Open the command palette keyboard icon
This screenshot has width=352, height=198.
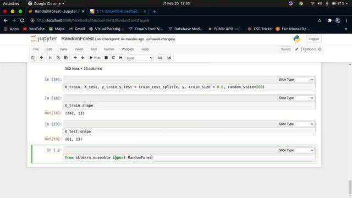(159, 58)
